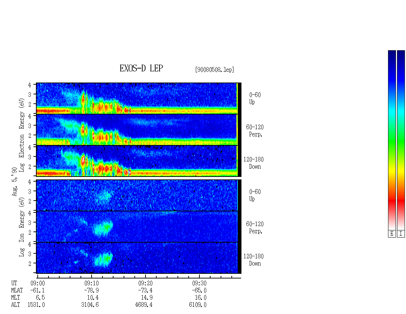Viewport: 406px width, 314px height.
Task: Click the MLT value 16.0
Action: pos(200,298)
